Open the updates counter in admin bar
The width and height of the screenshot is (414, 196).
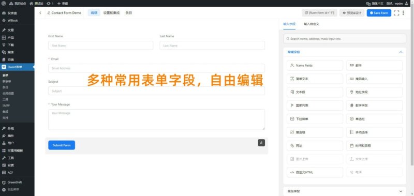tap(50, 4)
